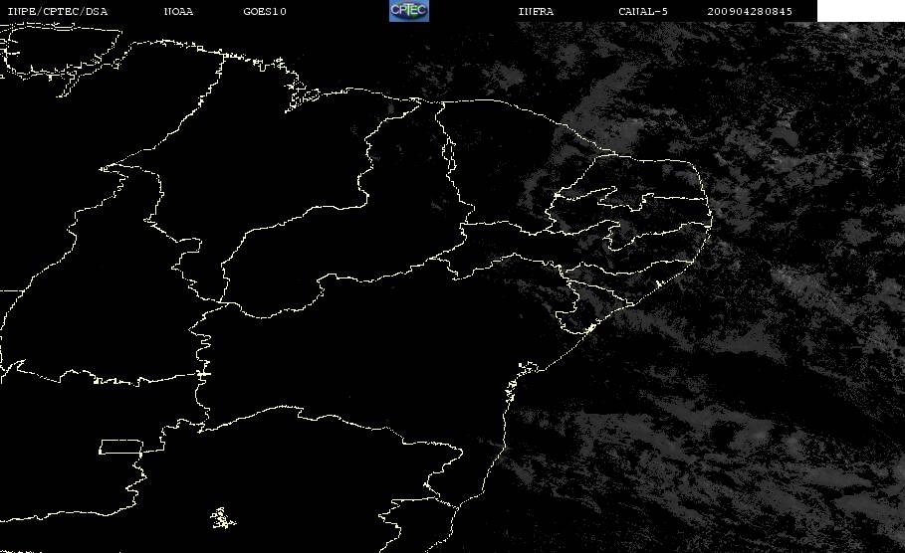
Task: Click the white box beside the timestamp
Action: click(860, 10)
